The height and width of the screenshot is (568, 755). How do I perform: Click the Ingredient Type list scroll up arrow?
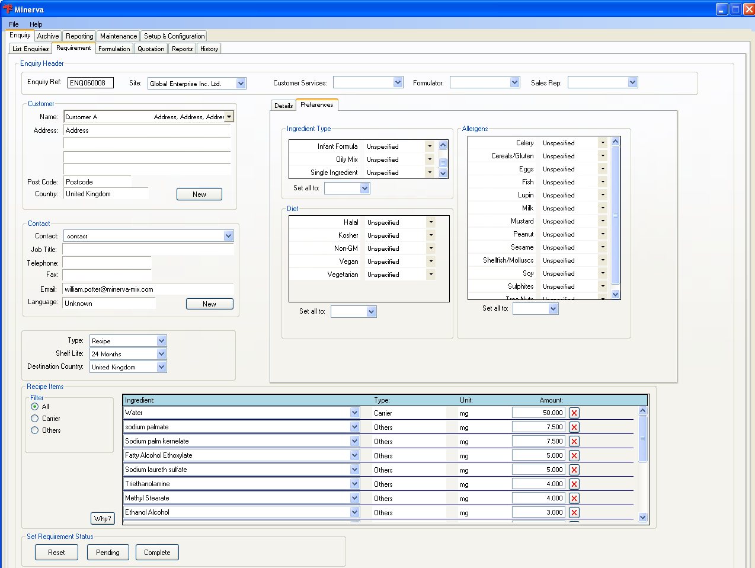(x=443, y=145)
